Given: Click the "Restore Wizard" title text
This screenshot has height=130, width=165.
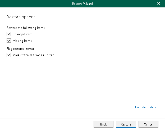Looking at the screenshot, I should click(x=82, y=4).
